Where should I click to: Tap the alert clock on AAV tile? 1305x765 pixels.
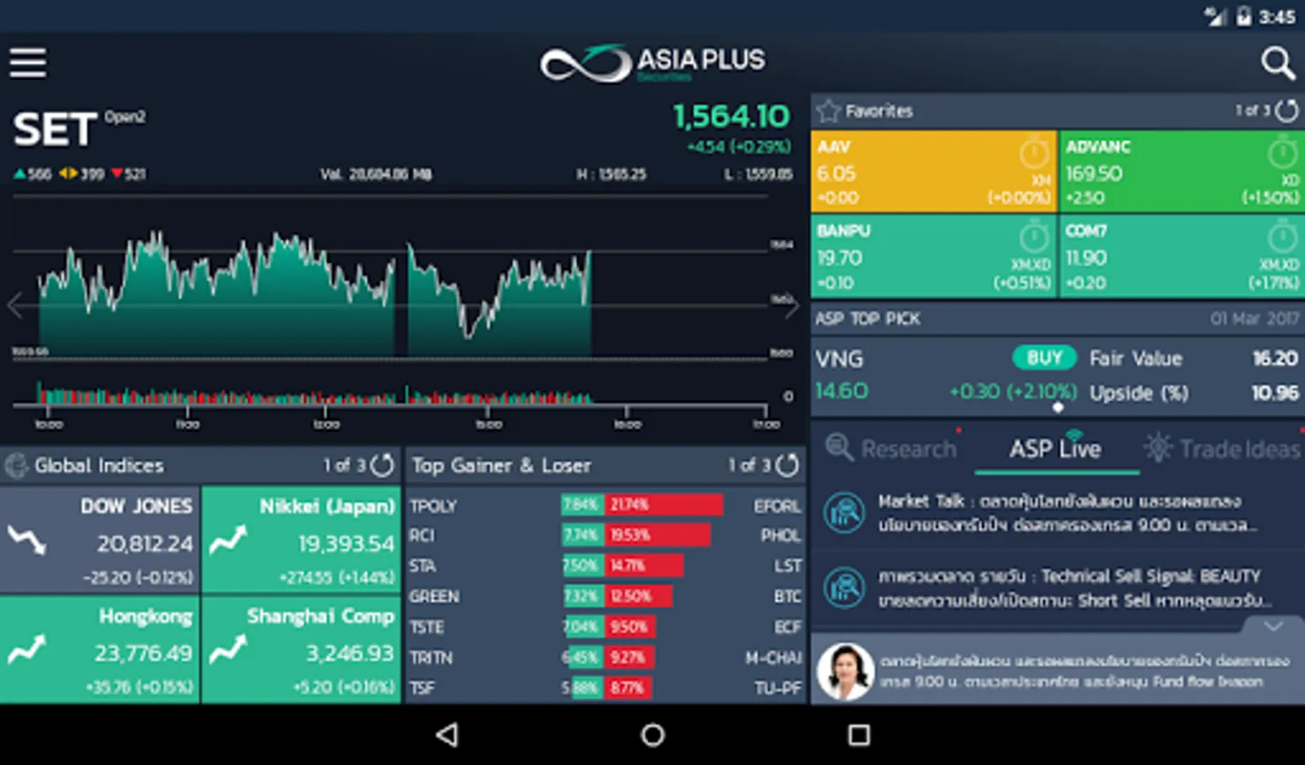tap(1034, 154)
